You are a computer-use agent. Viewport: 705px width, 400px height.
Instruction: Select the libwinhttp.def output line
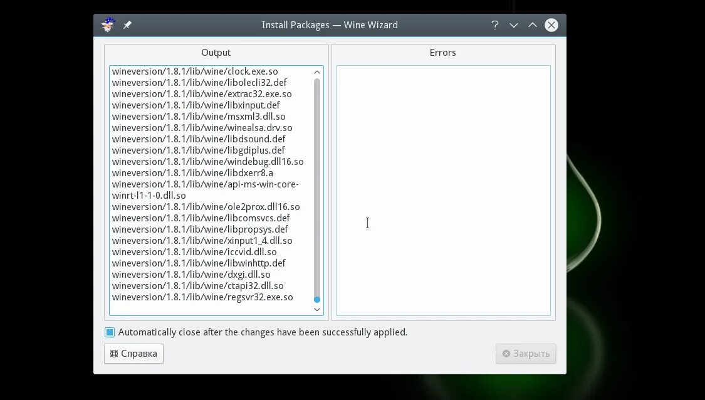[199, 263]
